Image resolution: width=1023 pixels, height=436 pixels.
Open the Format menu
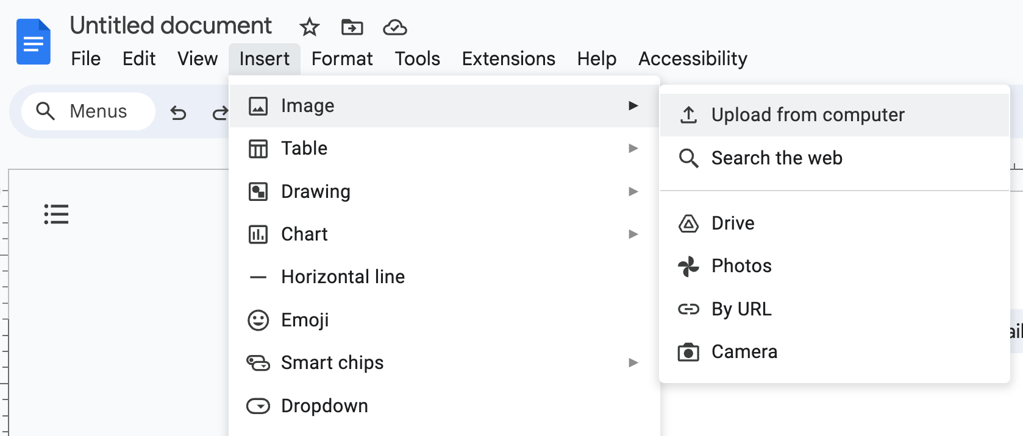point(342,59)
